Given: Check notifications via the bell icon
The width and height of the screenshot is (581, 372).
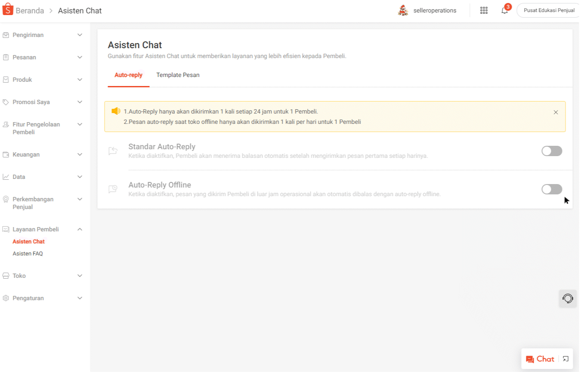Looking at the screenshot, I should 504,10.
